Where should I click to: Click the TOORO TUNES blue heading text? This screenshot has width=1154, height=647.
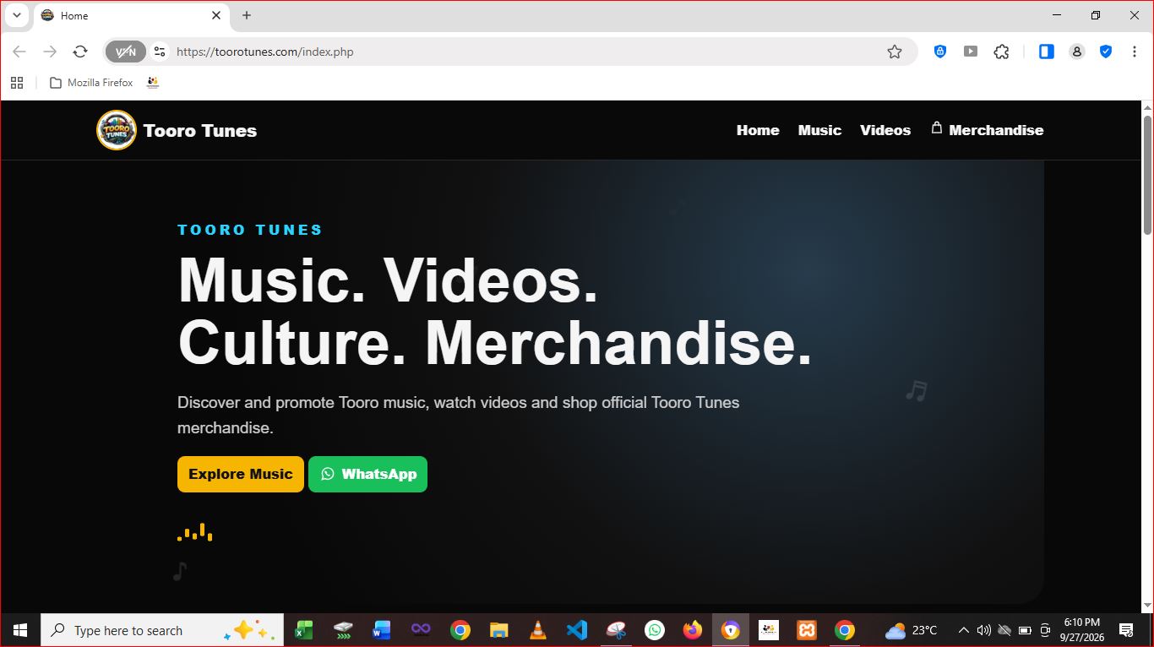pos(250,230)
